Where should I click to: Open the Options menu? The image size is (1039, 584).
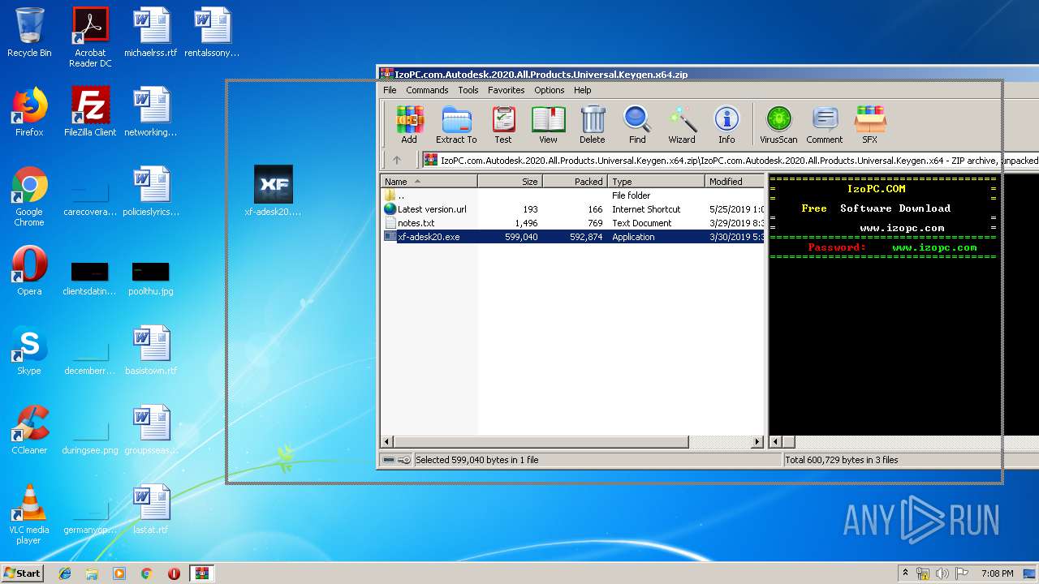(549, 90)
